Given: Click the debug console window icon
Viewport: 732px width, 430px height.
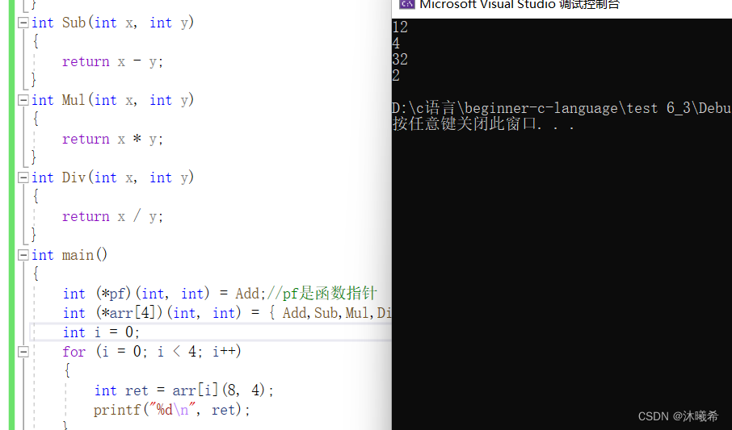Looking at the screenshot, I should [406, 4].
